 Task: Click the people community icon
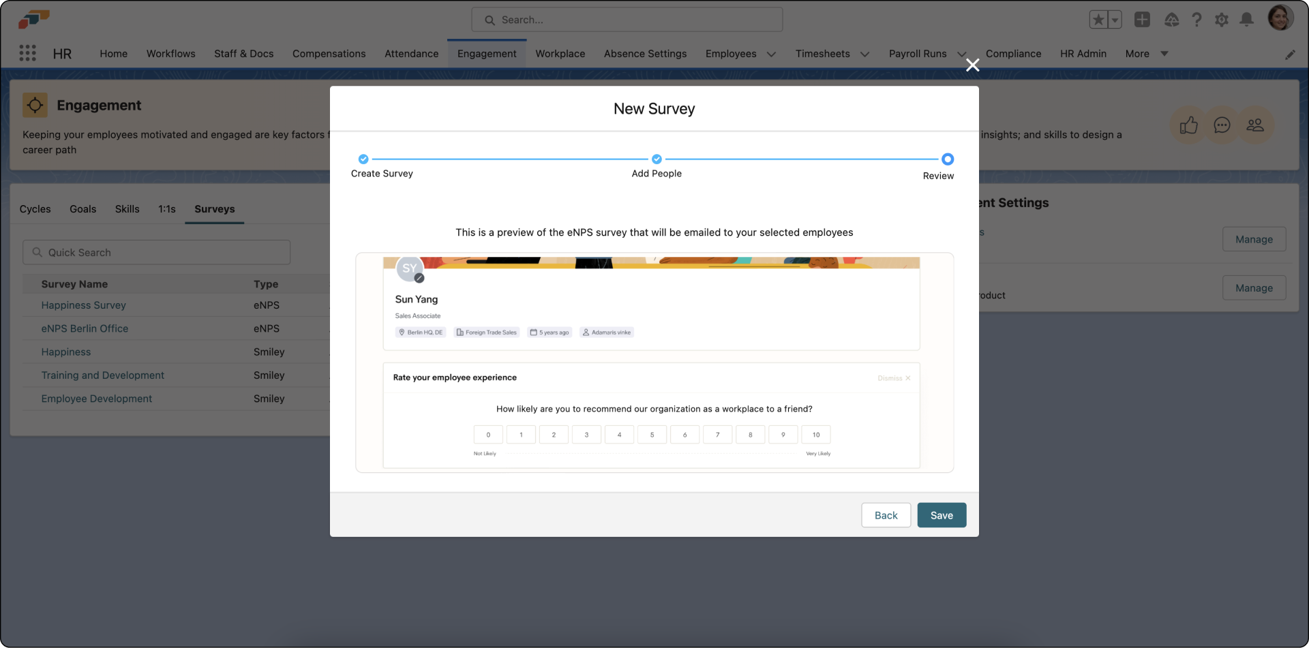tap(1255, 125)
